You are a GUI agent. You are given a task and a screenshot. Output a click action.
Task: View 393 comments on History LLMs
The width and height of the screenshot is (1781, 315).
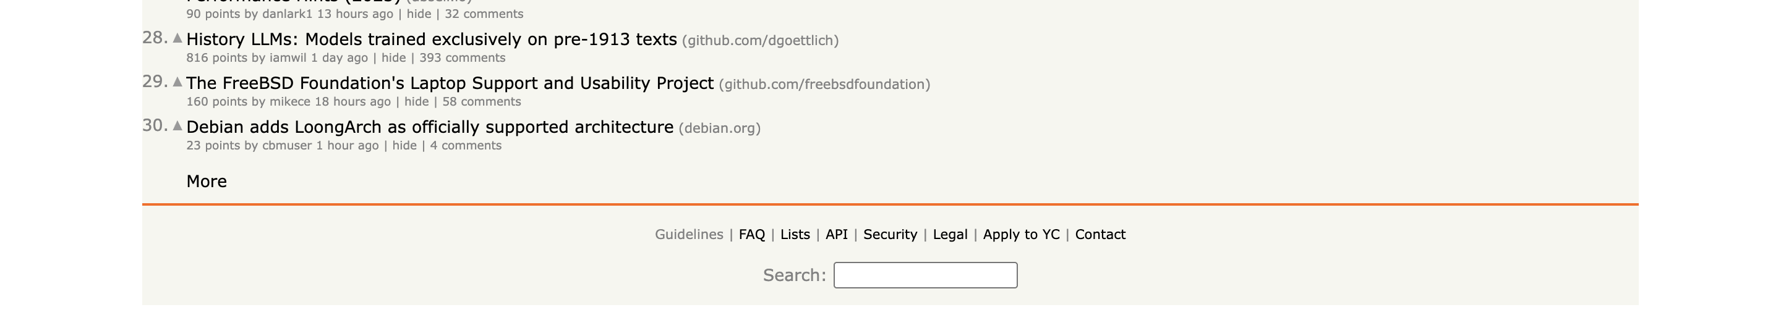(462, 58)
